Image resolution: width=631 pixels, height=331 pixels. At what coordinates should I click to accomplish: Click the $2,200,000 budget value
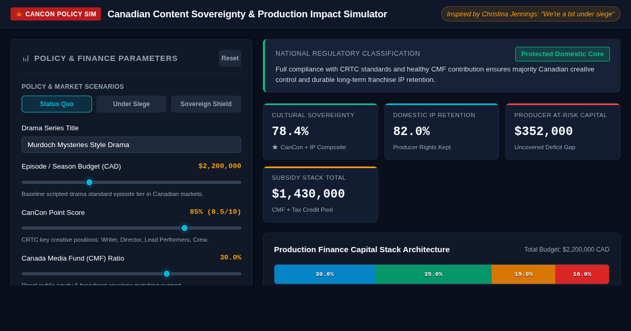[220, 166]
